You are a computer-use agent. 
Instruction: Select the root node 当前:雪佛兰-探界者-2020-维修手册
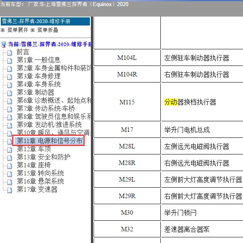49,44
